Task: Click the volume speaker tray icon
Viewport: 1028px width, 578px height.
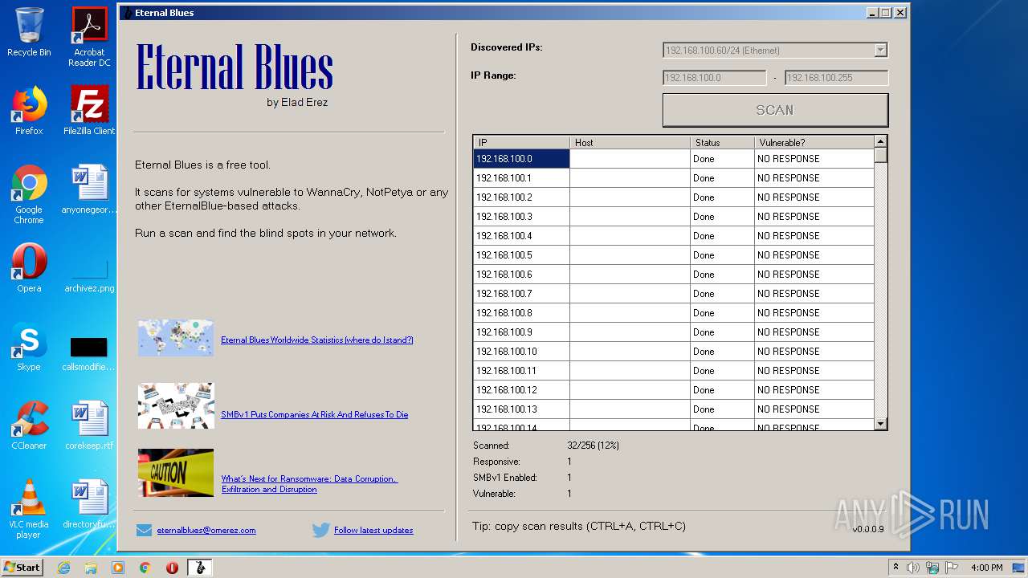Action: pyautogui.click(x=913, y=568)
